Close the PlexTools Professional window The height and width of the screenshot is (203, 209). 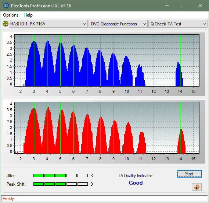[x=200, y=6]
